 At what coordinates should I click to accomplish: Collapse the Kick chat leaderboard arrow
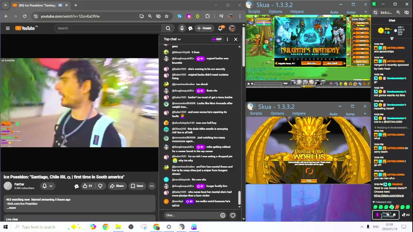[x=392, y=38]
